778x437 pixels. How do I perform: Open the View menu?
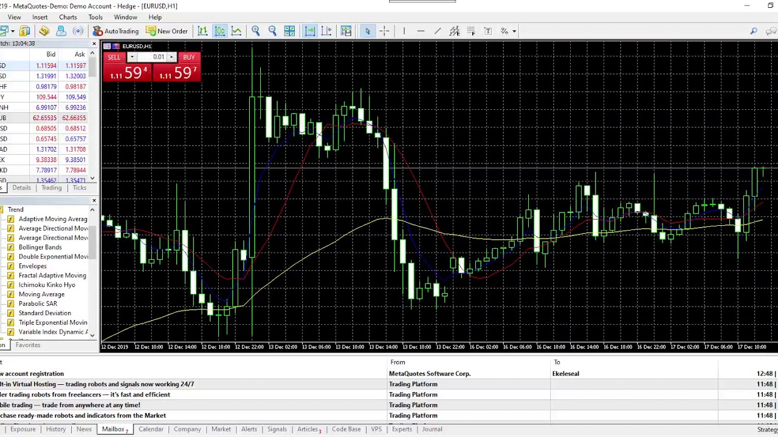coord(14,17)
